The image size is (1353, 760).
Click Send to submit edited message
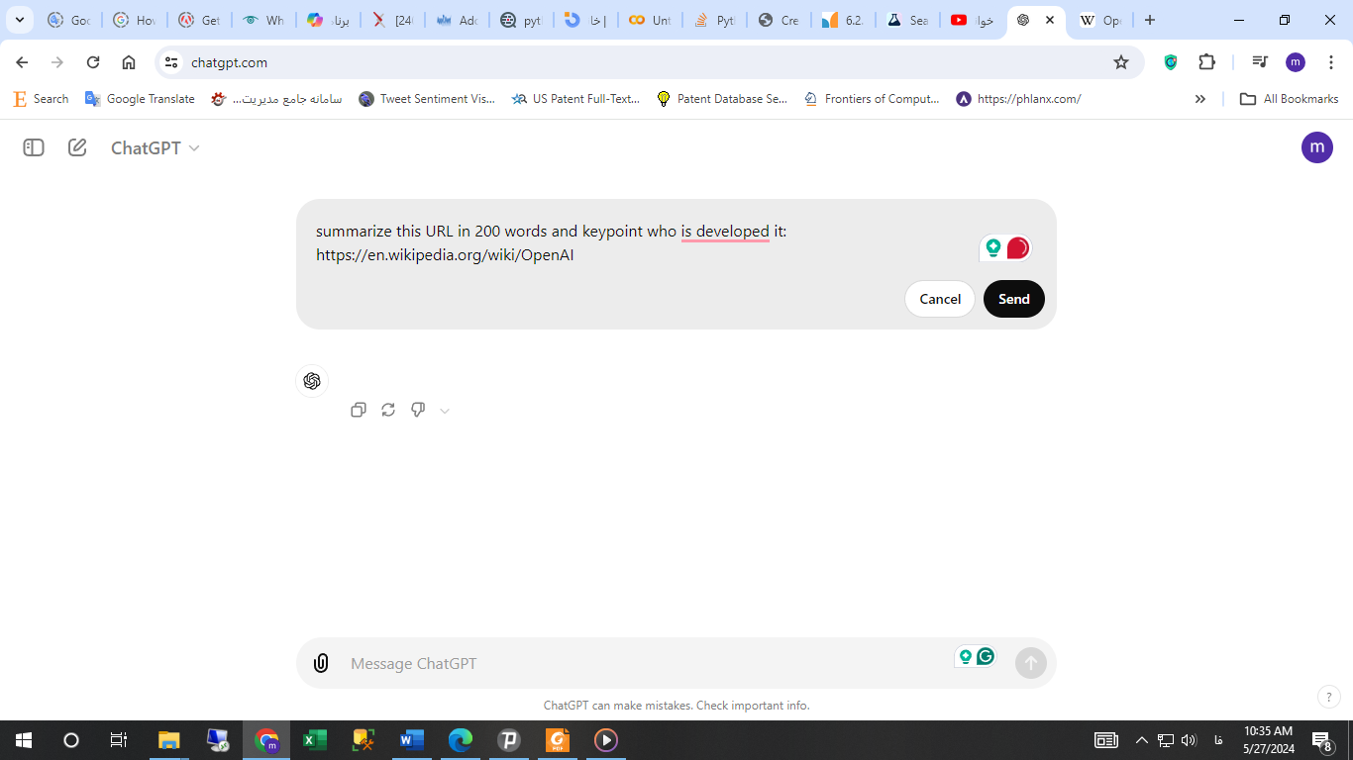[x=1013, y=299]
